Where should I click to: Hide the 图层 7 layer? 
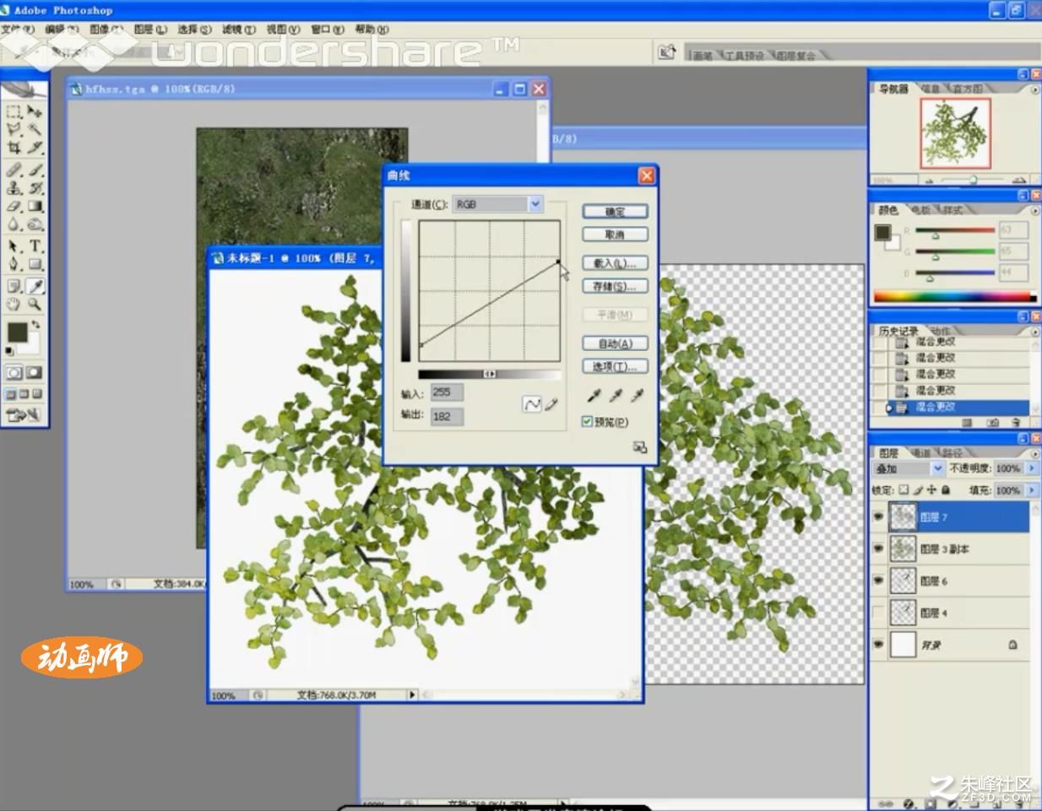coord(879,516)
